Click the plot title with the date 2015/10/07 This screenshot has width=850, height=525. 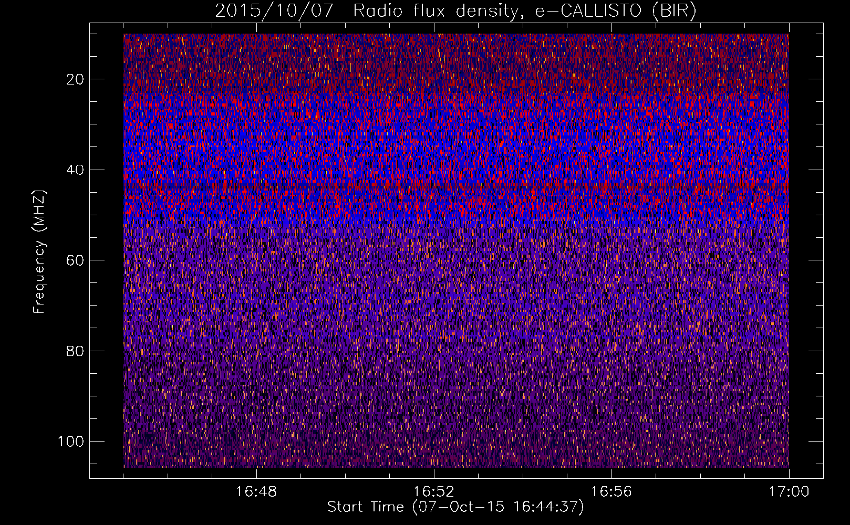[x=455, y=10]
